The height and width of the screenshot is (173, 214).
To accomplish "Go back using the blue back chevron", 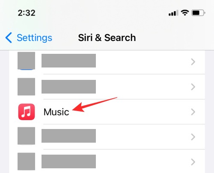I will (9, 38).
